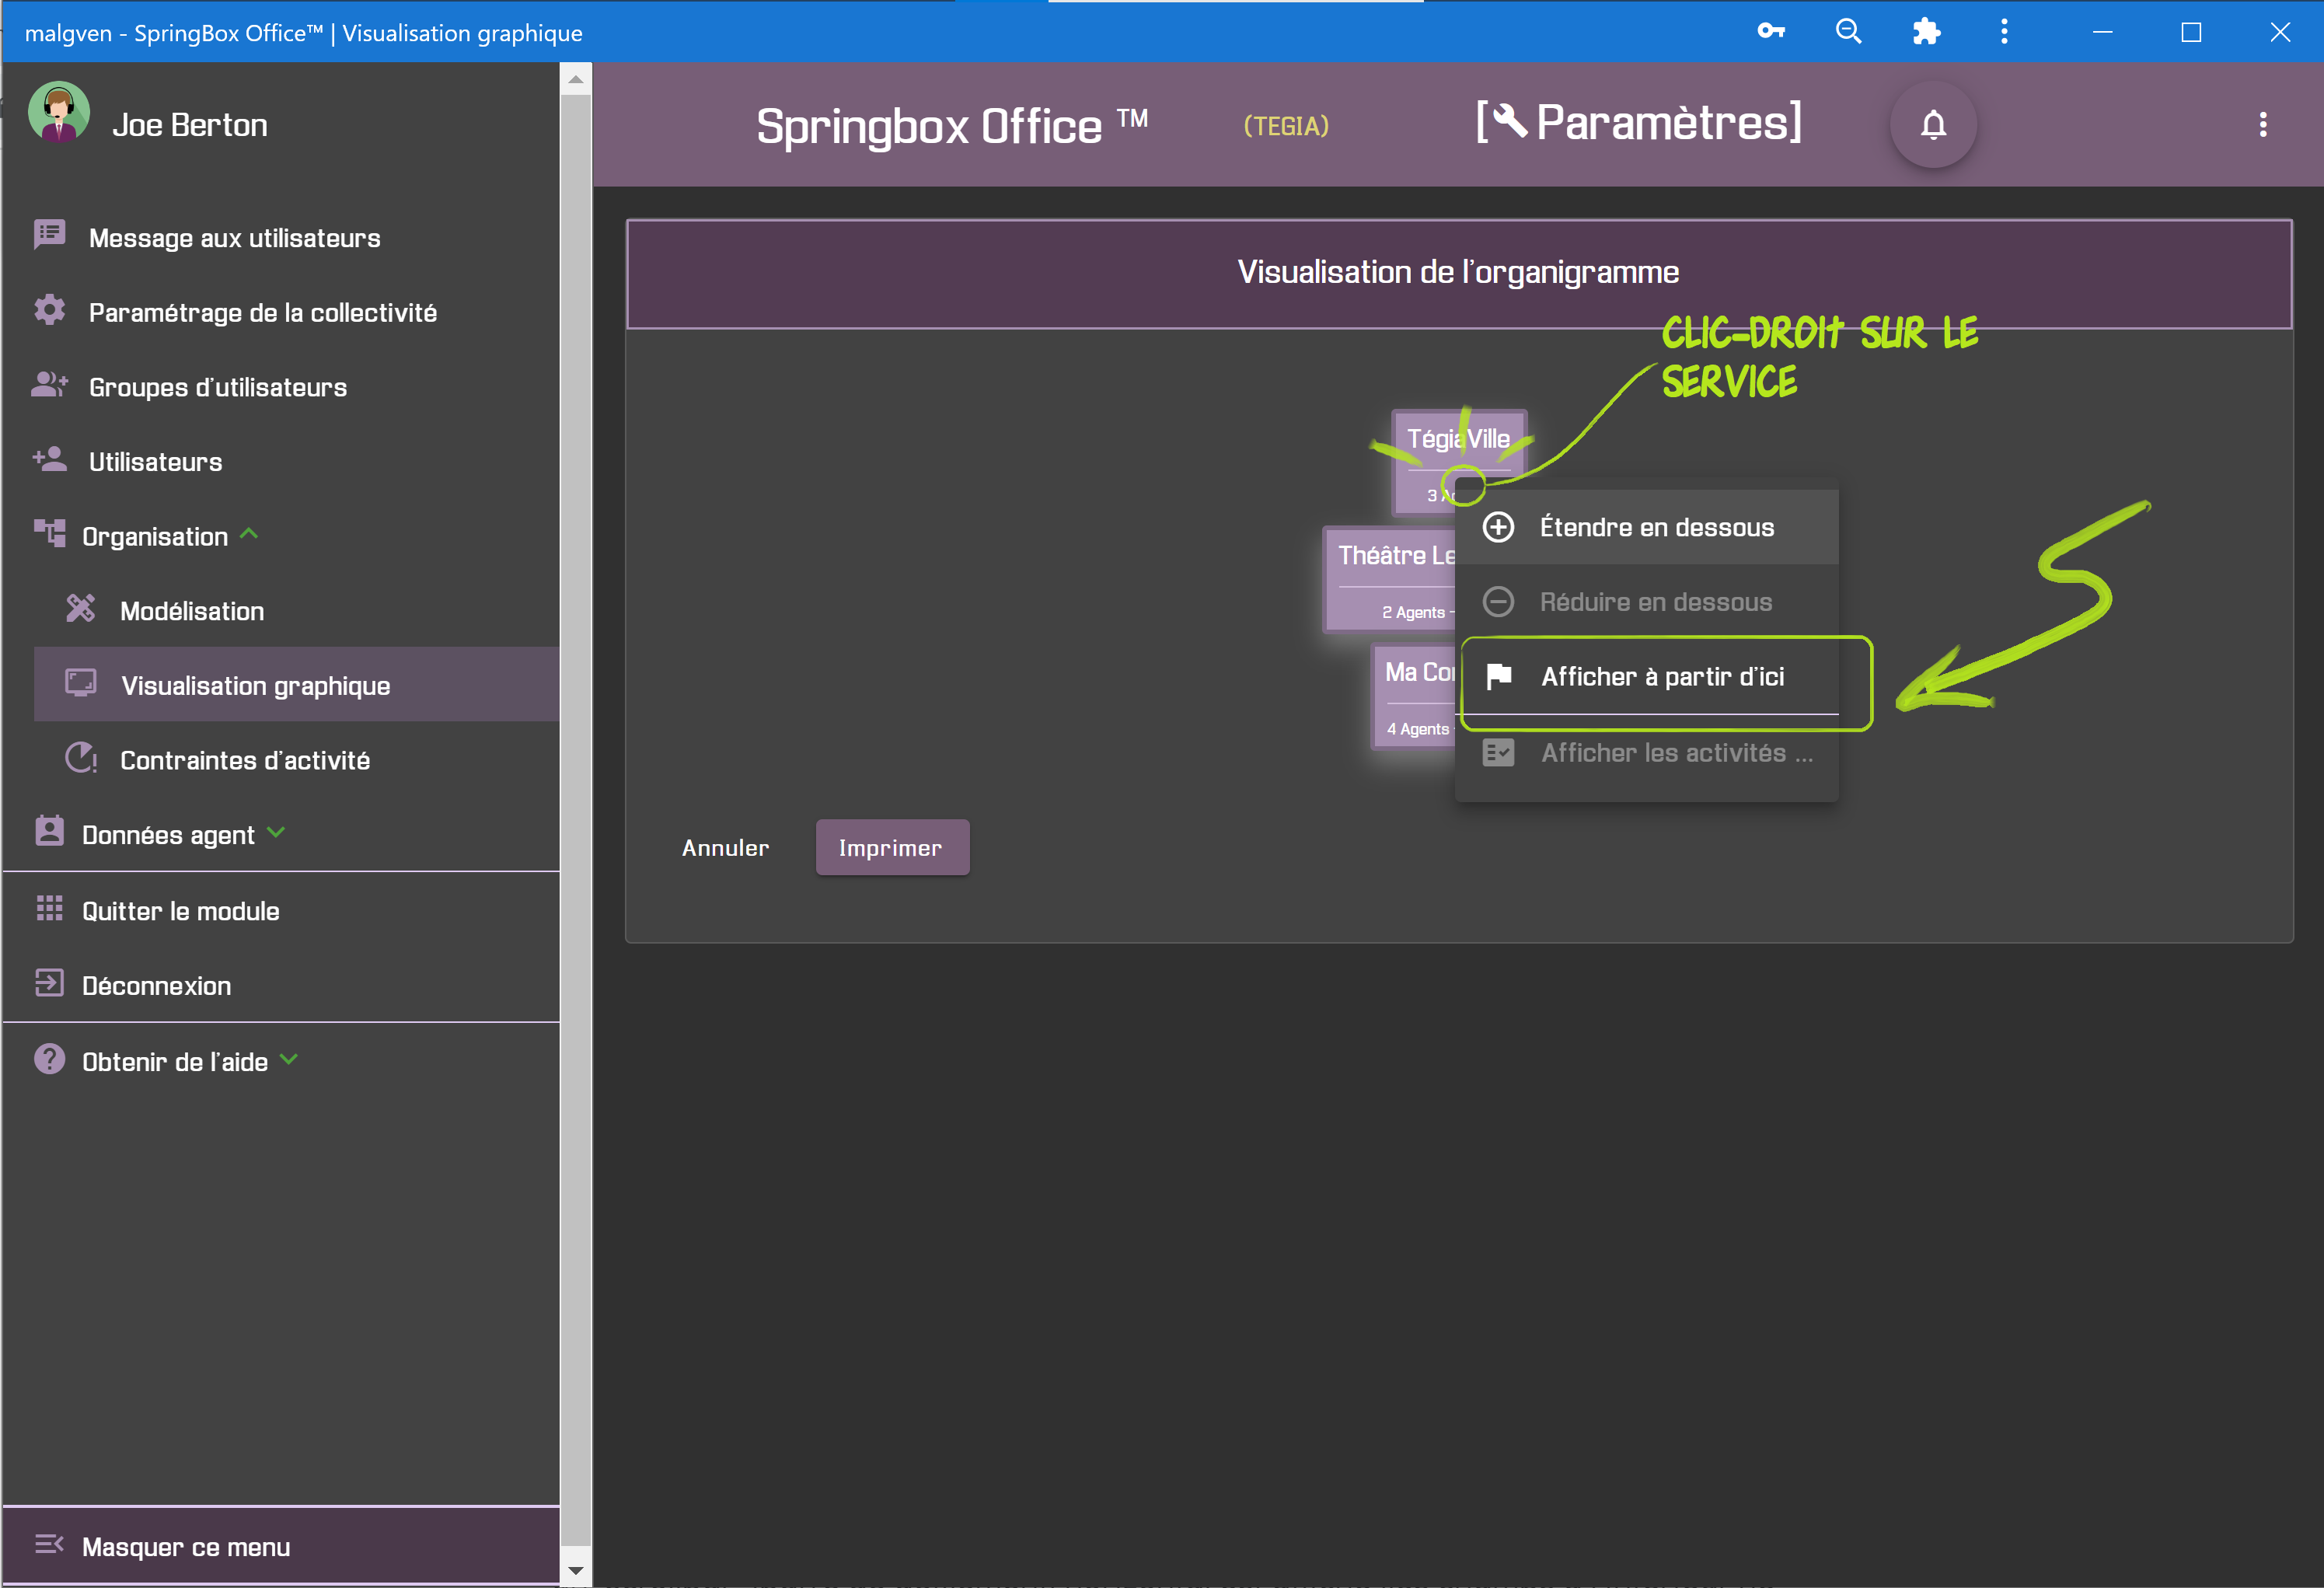2324x1588 pixels.
Task: Click Déconnexion in sidebar
Action: (280, 985)
